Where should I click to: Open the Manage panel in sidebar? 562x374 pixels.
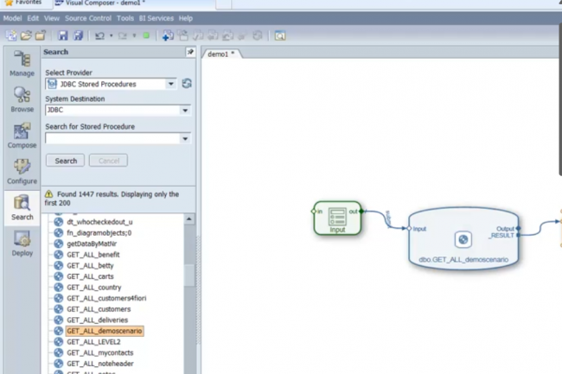(22, 63)
